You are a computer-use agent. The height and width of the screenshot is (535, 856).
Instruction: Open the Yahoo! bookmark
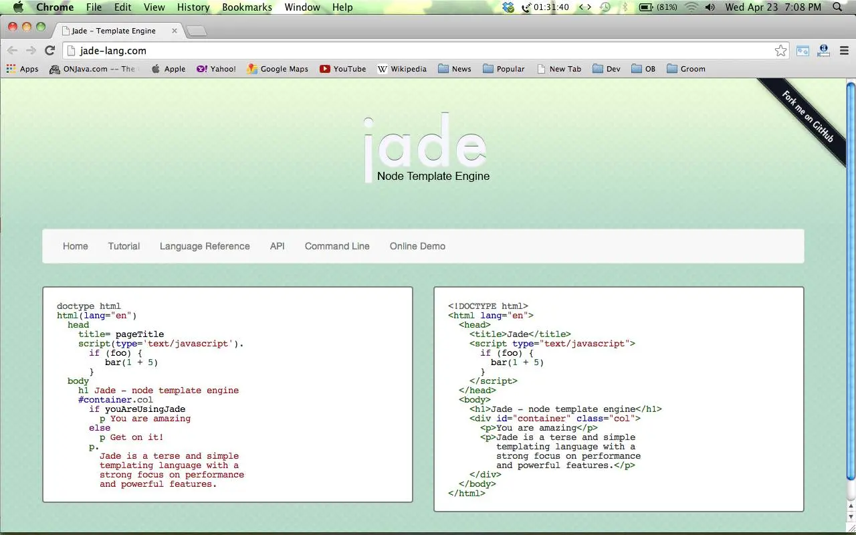pos(216,69)
